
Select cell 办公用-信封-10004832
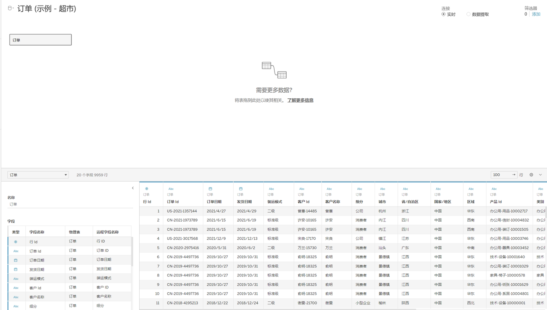click(509, 220)
